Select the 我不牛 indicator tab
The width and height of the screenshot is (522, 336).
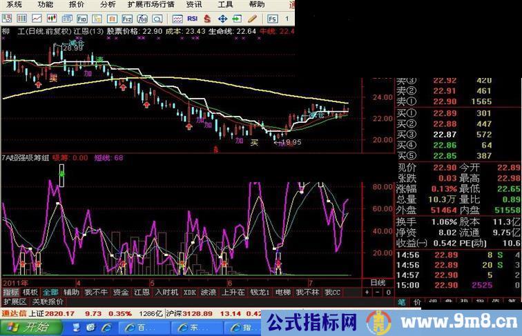[96, 293]
